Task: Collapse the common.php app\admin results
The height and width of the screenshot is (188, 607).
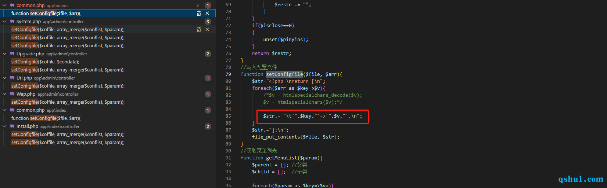Action: coord(4,5)
